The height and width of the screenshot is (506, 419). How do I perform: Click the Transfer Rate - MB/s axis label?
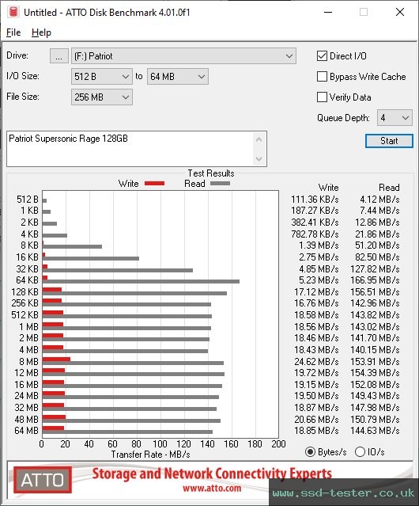[x=150, y=455]
